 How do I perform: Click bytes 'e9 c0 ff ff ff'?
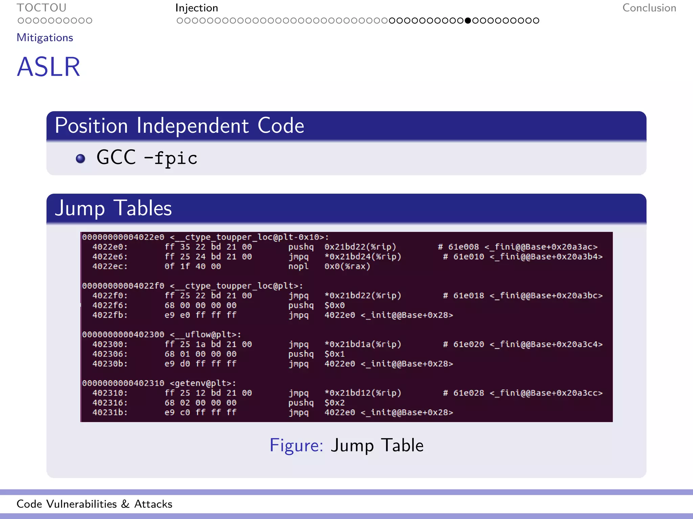tap(200, 413)
